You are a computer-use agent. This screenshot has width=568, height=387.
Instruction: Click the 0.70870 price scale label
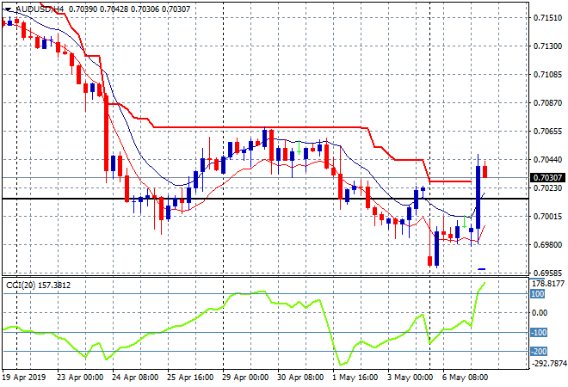pyautogui.click(x=547, y=103)
